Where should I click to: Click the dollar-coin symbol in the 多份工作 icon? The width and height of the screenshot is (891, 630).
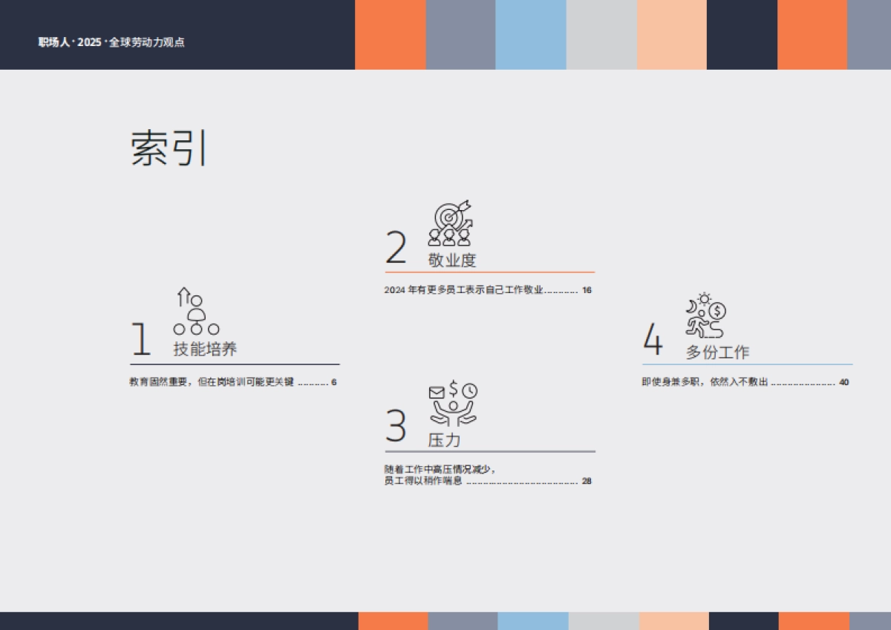coord(717,311)
